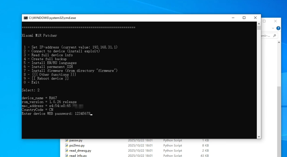The height and width of the screenshot is (157, 287).
Task: Maximize the background Explorer window
Action: tap(264, 21)
